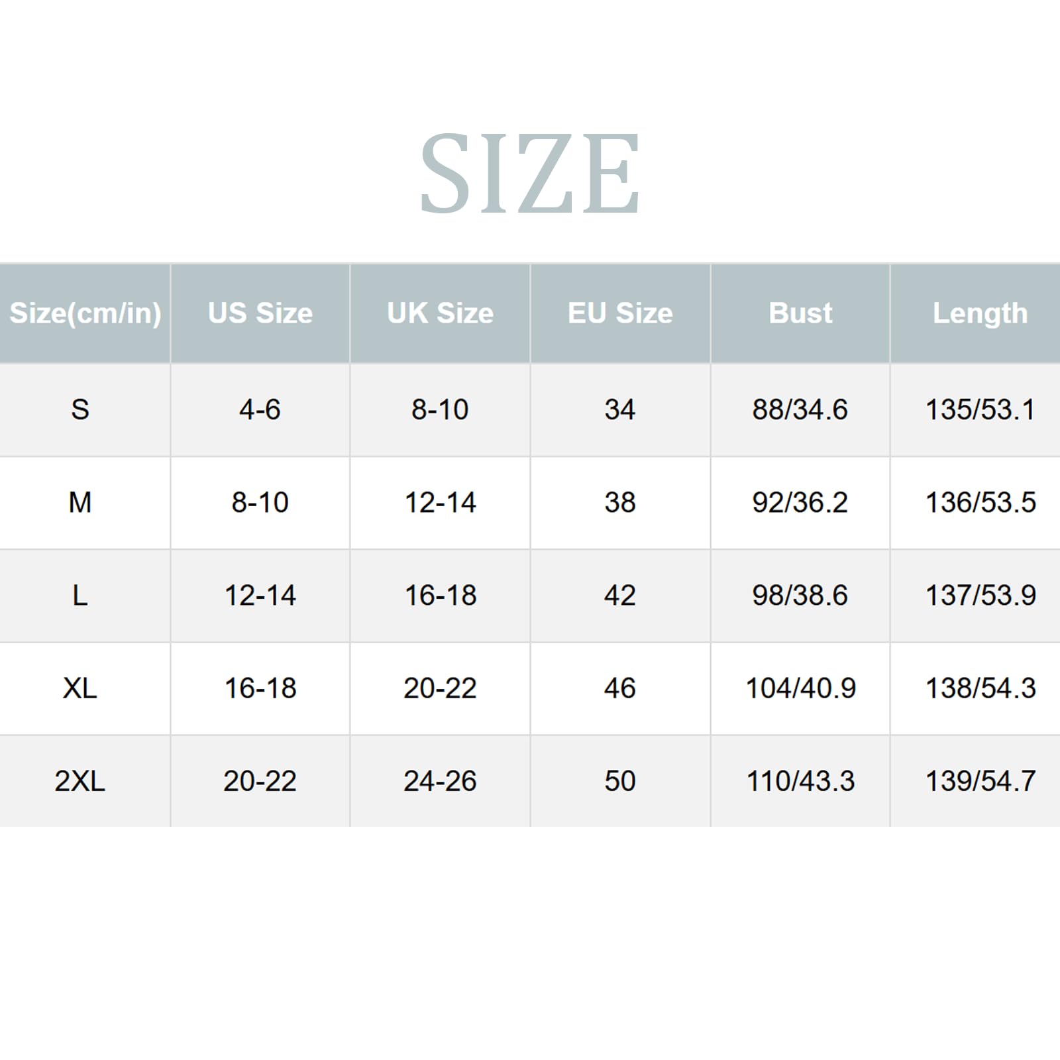Select the UK size 12-14 cell

(x=441, y=502)
